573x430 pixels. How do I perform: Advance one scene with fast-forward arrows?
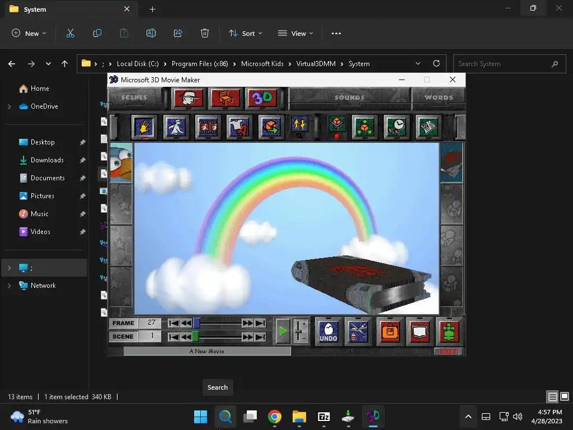pos(248,336)
